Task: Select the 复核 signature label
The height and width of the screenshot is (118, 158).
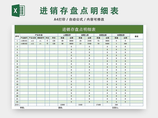Action: pos(60,108)
